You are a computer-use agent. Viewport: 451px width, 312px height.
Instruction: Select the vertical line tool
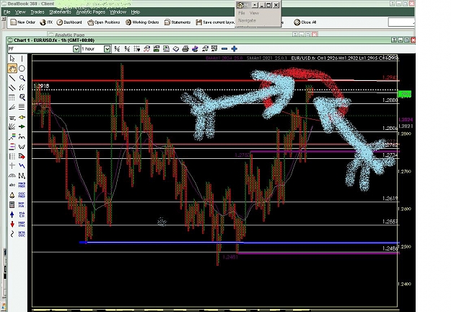click(x=22, y=58)
